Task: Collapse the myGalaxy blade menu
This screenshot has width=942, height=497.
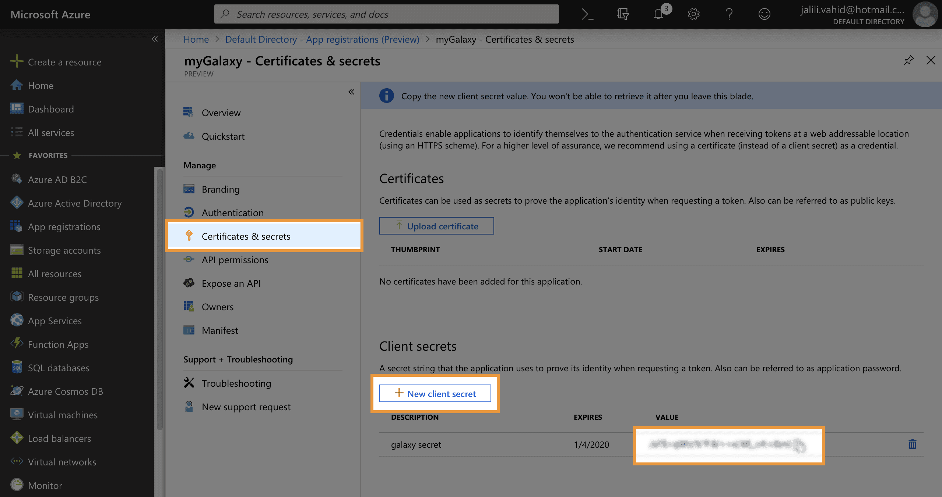Action: (351, 92)
